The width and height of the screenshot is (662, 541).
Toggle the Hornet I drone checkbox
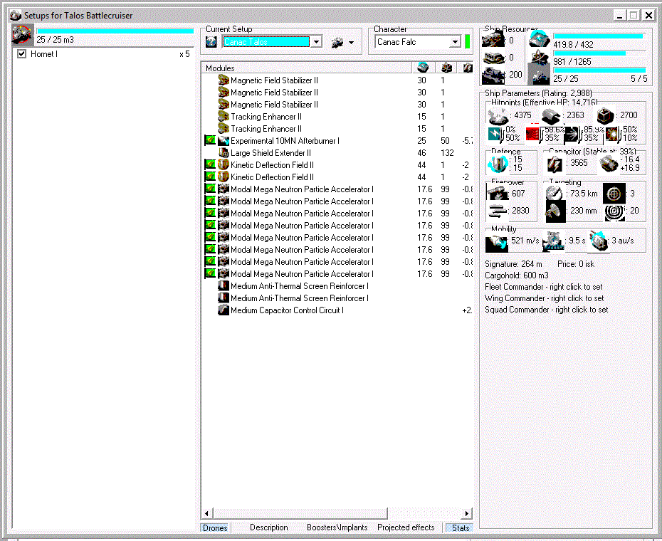tap(22, 54)
